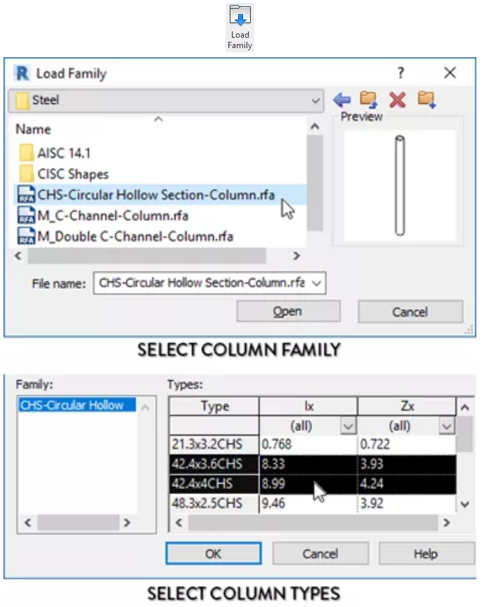484x607 pixels.
Task: Click the Load Family ribbon icon
Action: coord(240,28)
